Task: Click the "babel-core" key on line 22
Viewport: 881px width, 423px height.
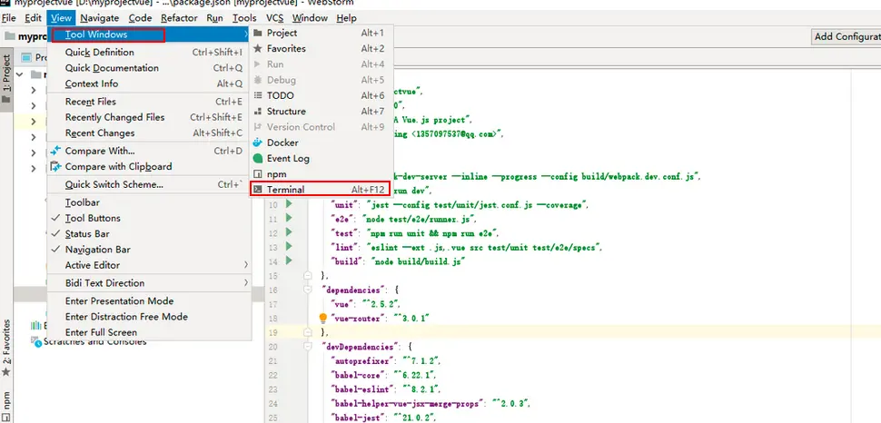Action: (359, 375)
